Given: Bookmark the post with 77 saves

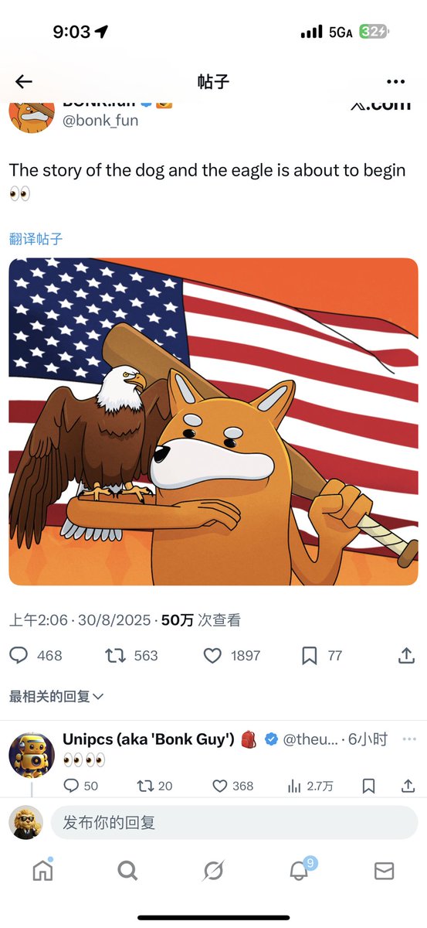Looking at the screenshot, I should click(x=309, y=656).
